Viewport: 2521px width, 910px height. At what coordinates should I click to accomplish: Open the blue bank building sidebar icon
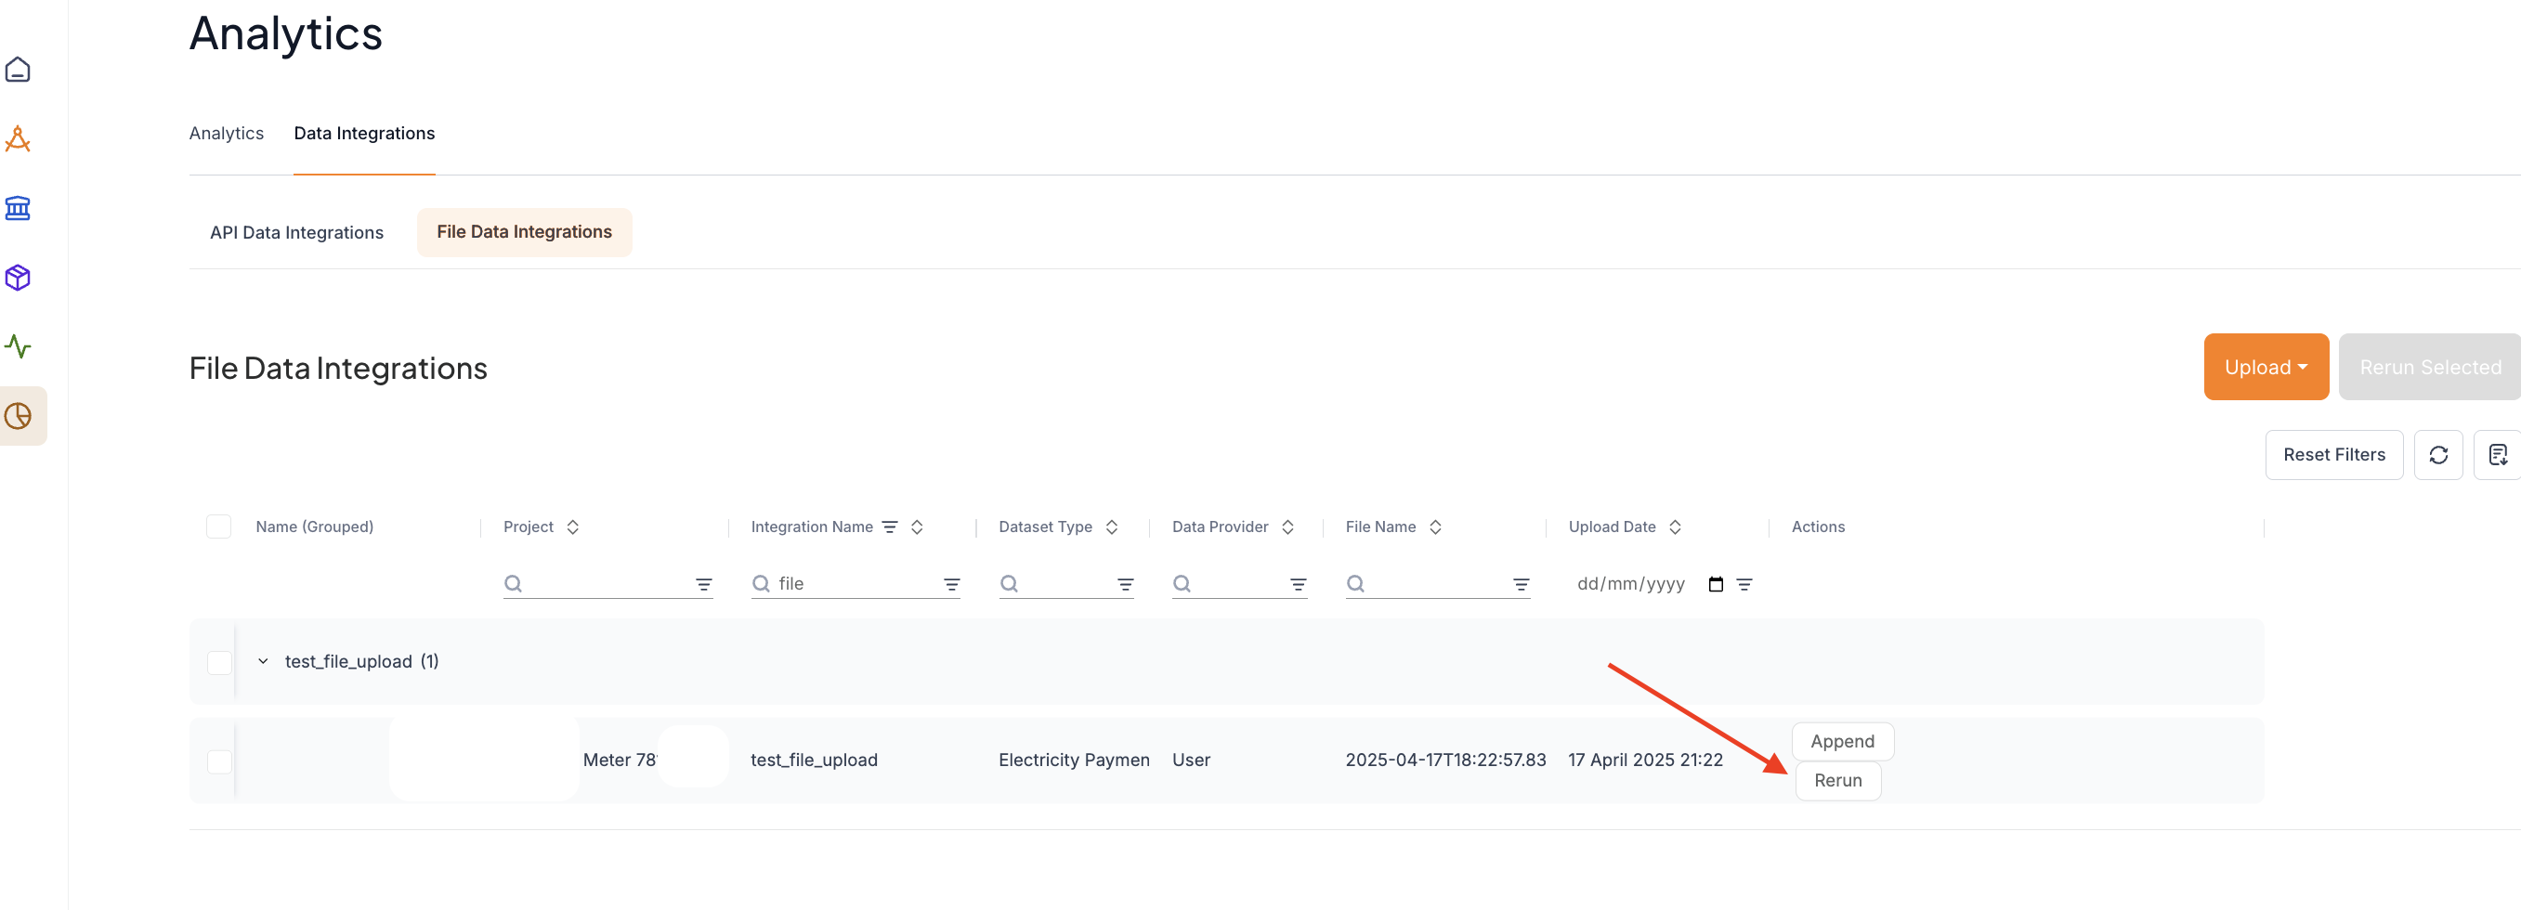point(18,208)
